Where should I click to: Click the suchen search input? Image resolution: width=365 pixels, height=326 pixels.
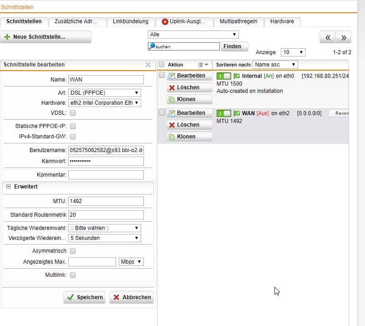(184, 46)
